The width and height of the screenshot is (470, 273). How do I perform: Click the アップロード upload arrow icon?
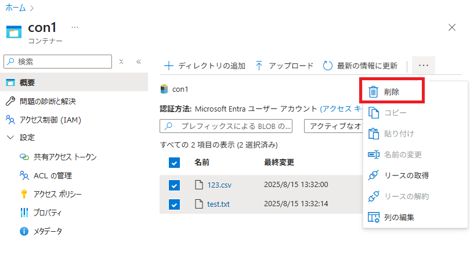(259, 66)
